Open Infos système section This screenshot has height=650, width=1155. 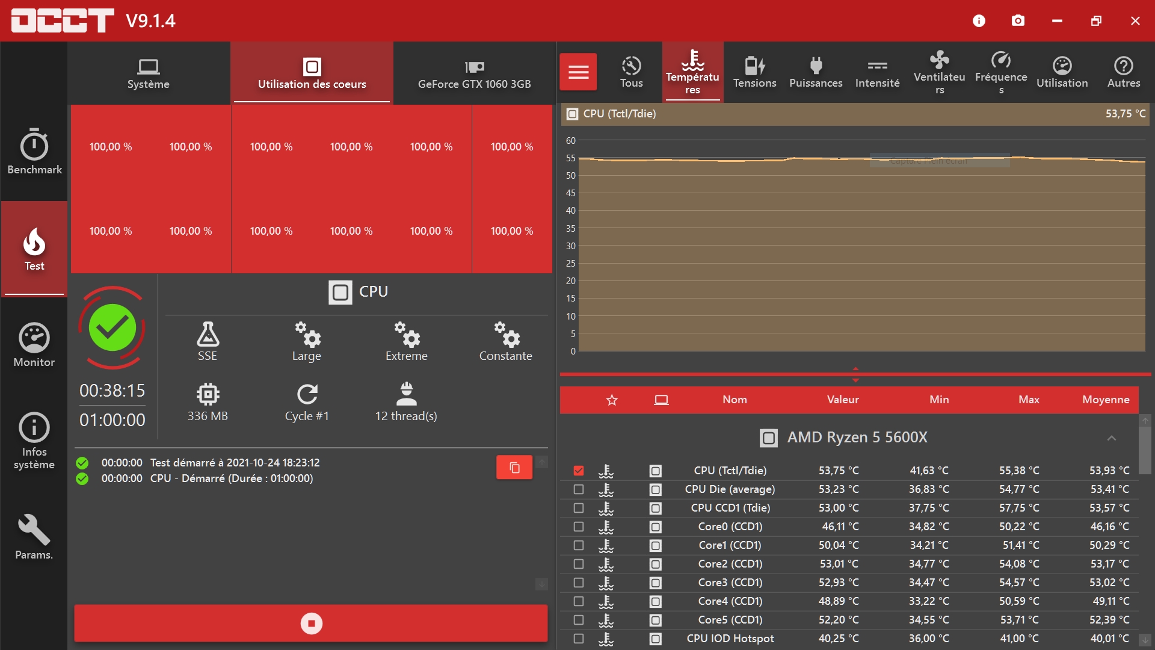pos(34,441)
